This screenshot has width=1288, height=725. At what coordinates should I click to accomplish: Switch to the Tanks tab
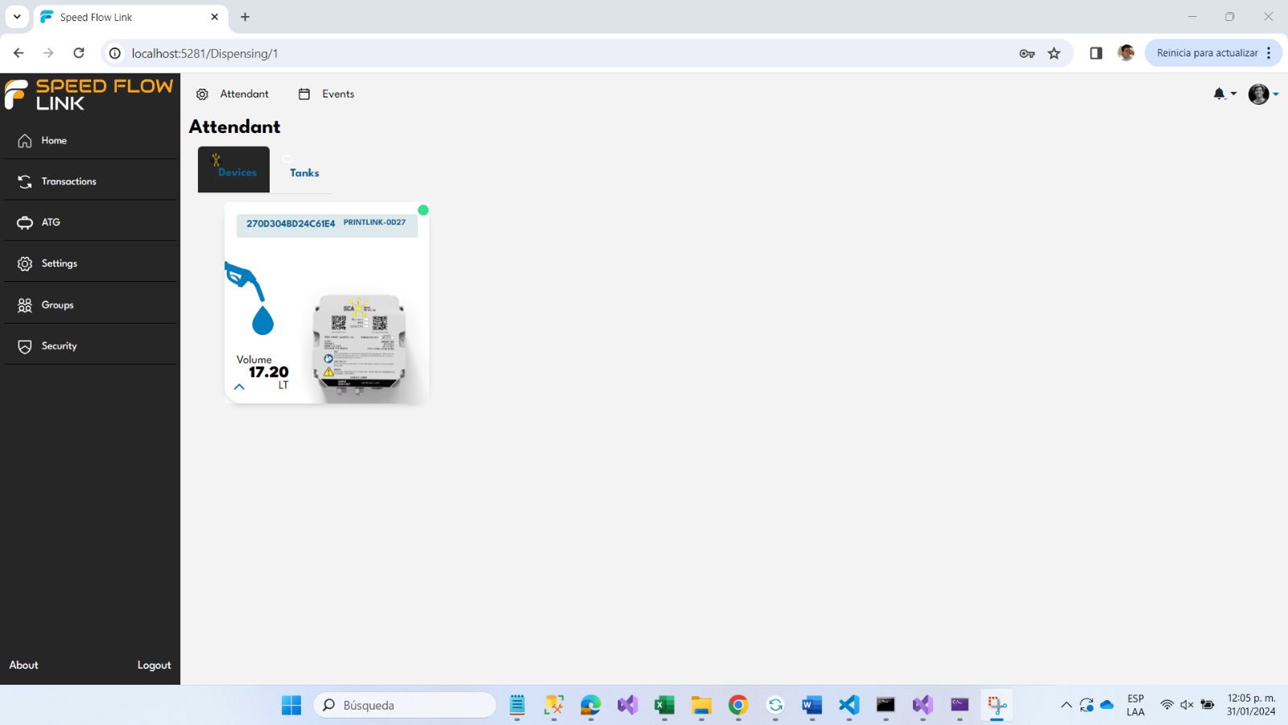304,172
